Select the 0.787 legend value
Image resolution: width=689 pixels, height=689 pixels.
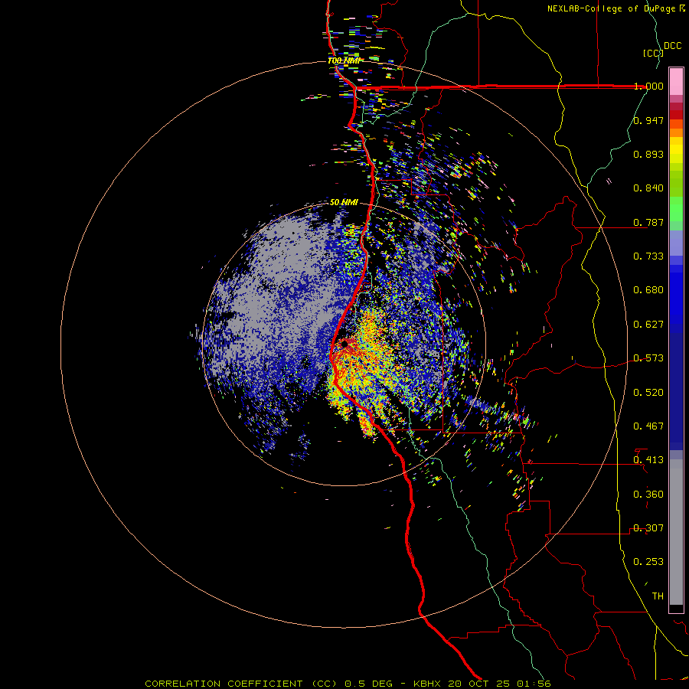[x=648, y=222]
